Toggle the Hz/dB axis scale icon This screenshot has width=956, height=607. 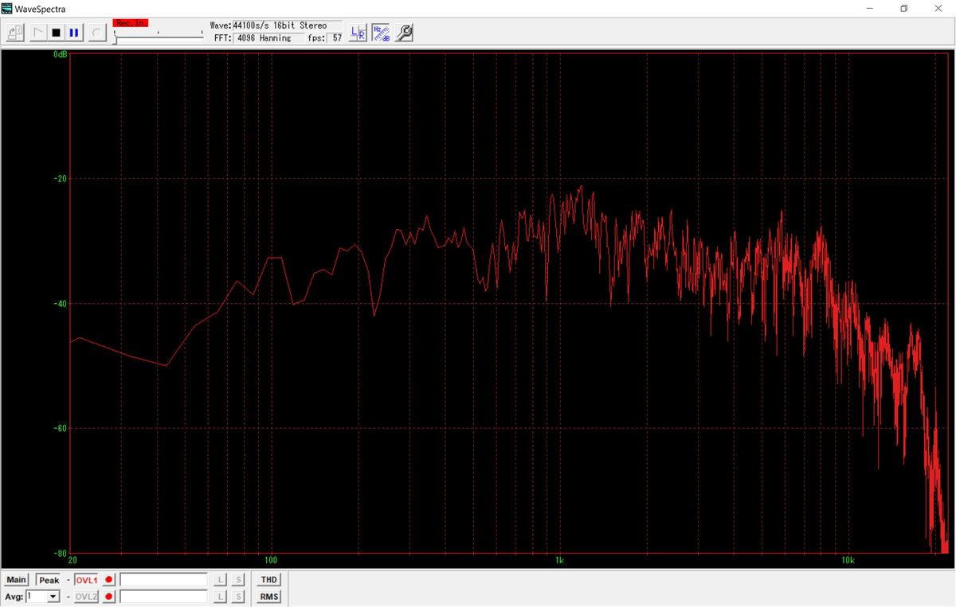pyautogui.click(x=381, y=33)
